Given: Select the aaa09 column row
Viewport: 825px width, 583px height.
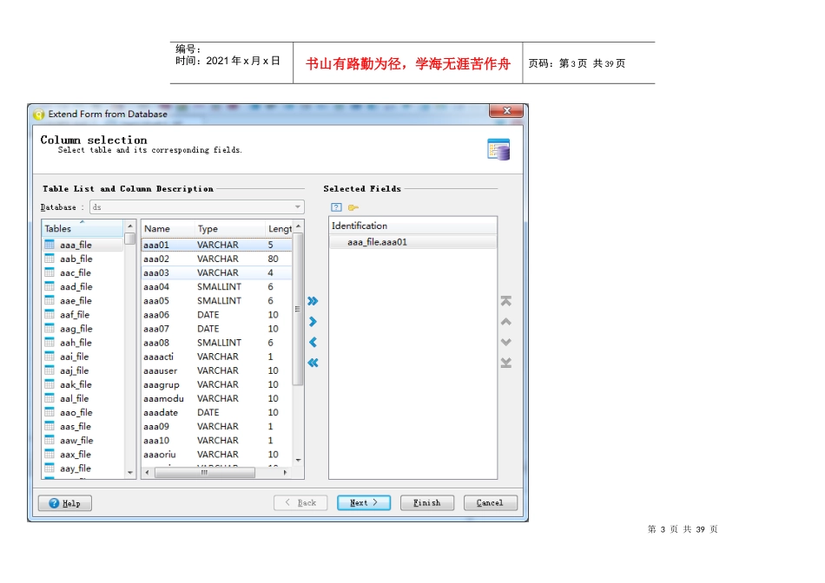Looking at the screenshot, I should pyautogui.click(x=217, y=426).
